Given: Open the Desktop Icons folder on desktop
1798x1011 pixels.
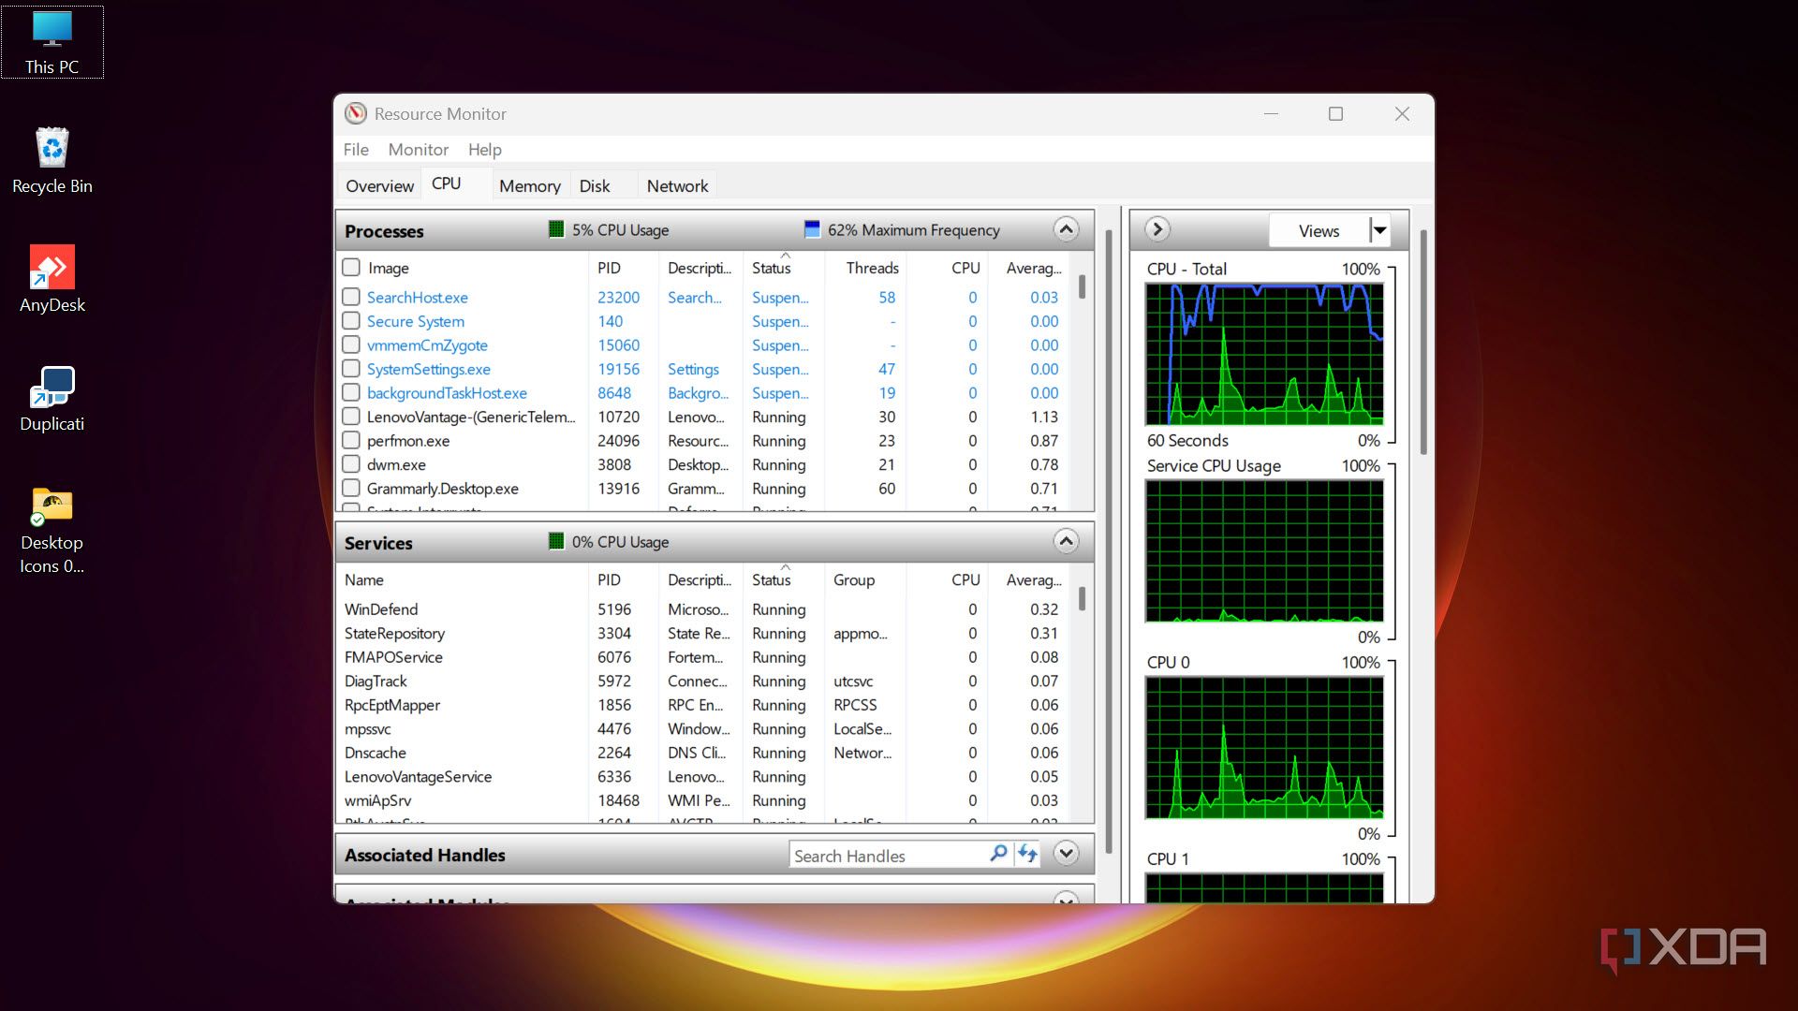Looking at the screenshot, I should [x=52, y=529].
